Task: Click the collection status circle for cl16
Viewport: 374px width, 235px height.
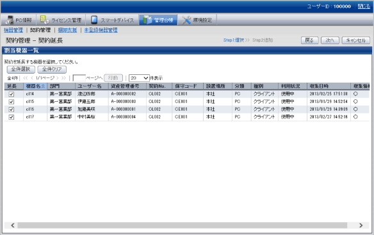Action: (355, 109)
